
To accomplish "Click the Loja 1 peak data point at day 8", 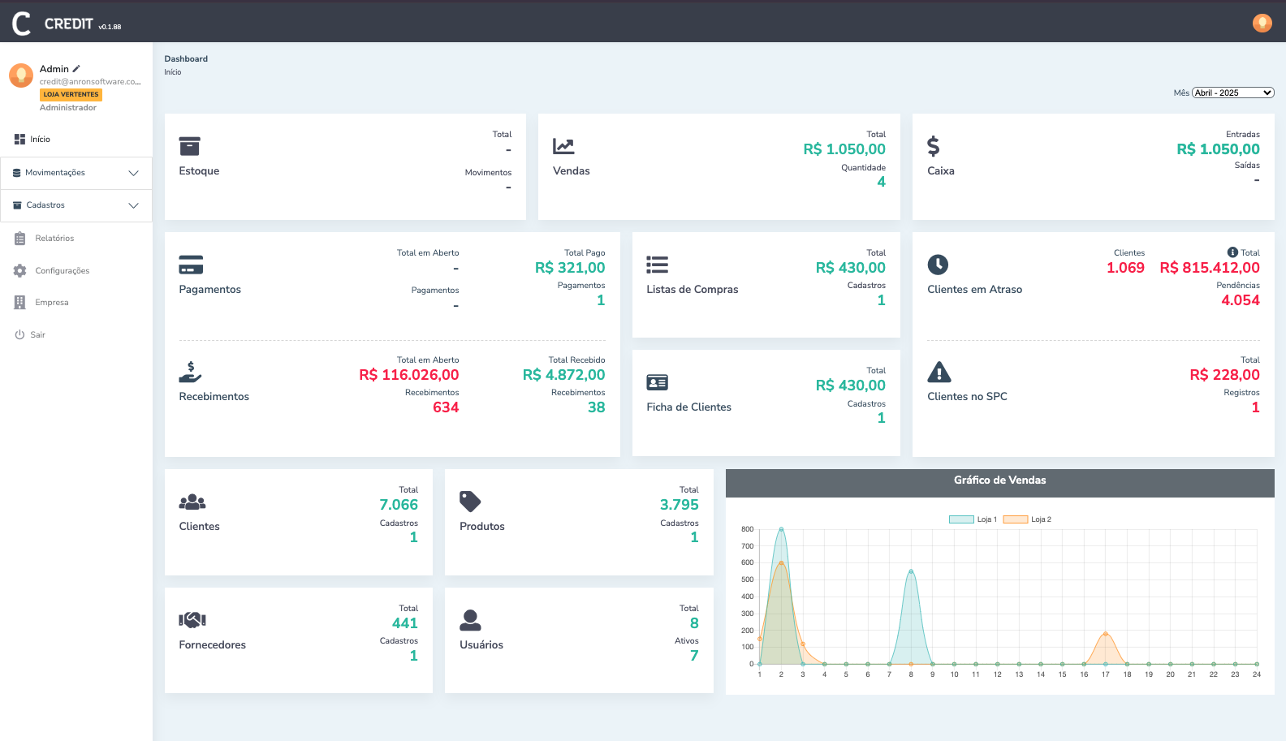I will (x=911, y=571).
